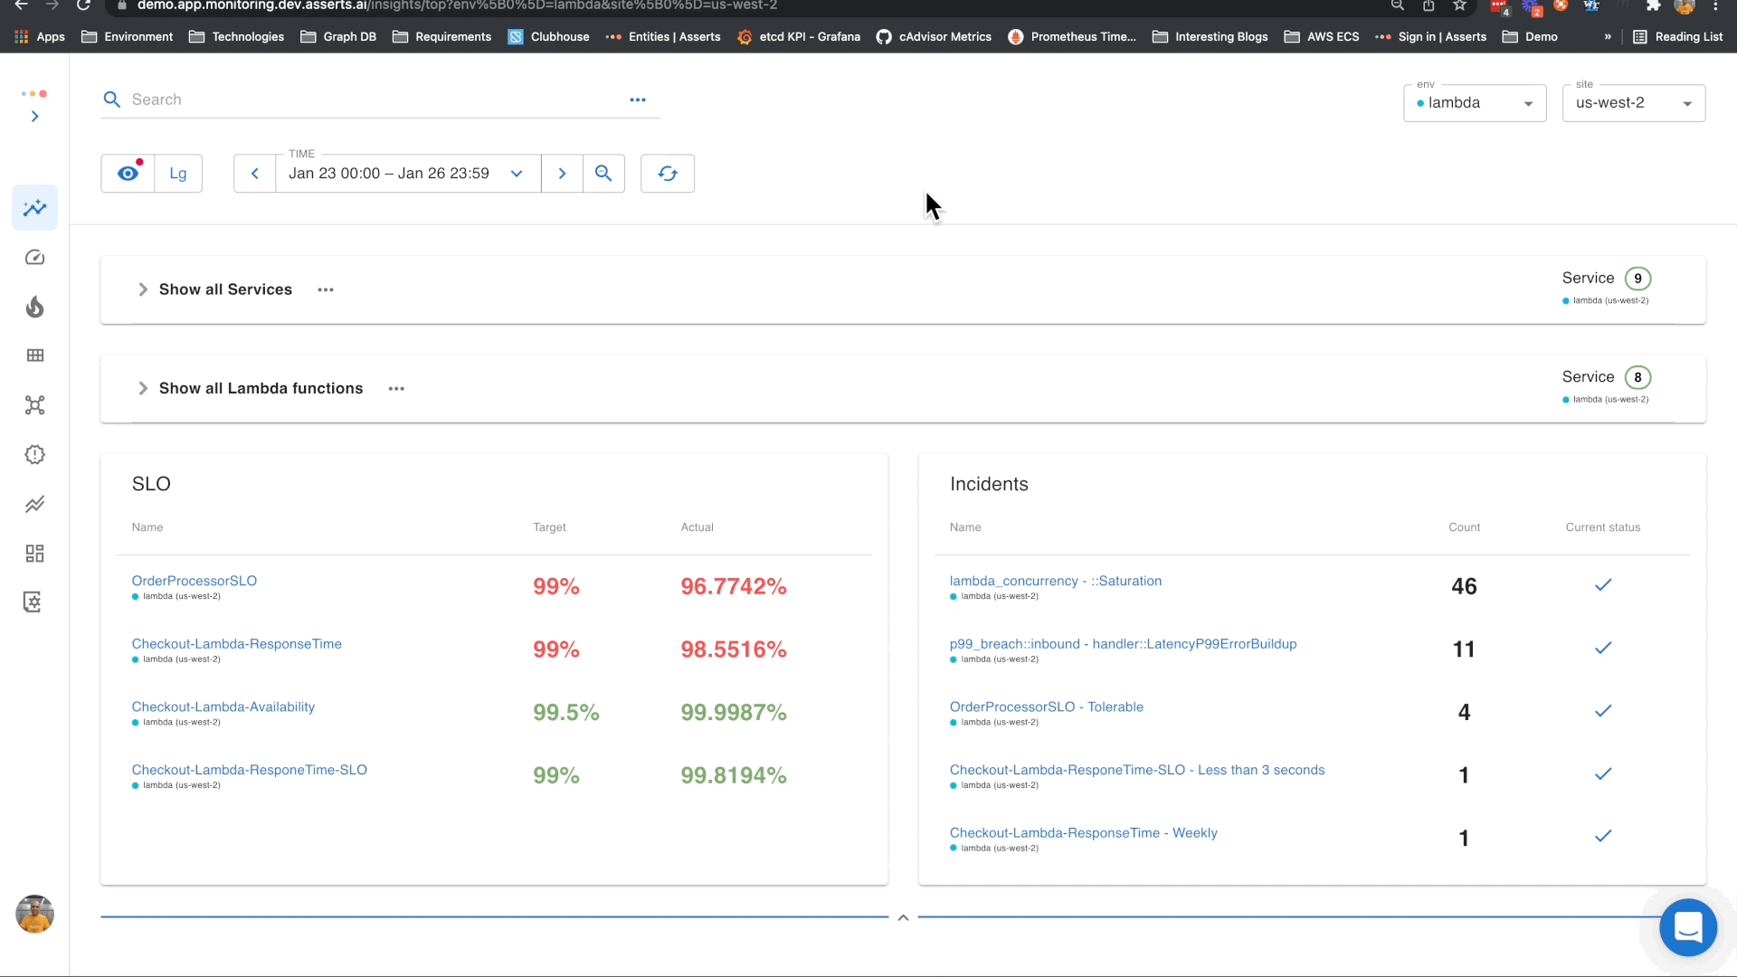Open the gauge dashboard icon in the sidebar
Viewport: 1737px width, 977px height.
34,258
